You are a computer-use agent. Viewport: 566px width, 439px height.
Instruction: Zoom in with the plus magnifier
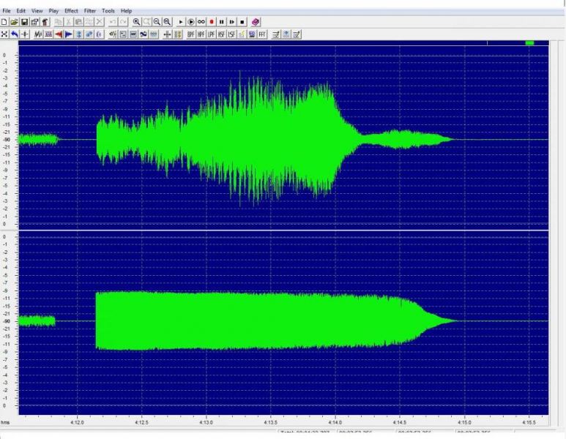click(136, 22)
